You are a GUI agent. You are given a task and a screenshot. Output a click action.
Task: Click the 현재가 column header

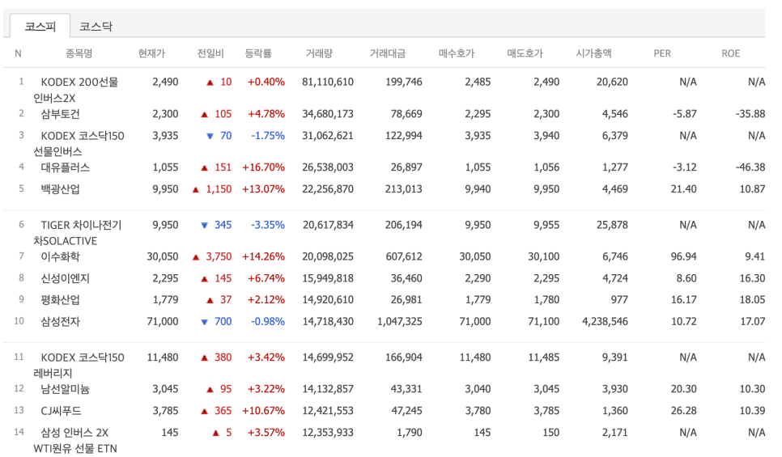click(151, 53)
